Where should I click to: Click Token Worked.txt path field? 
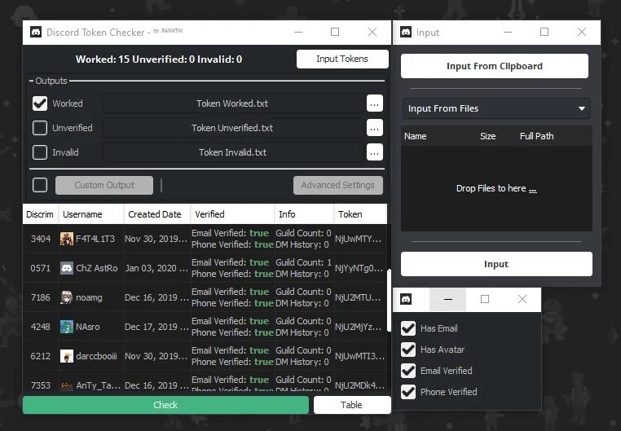pos(232,103)
